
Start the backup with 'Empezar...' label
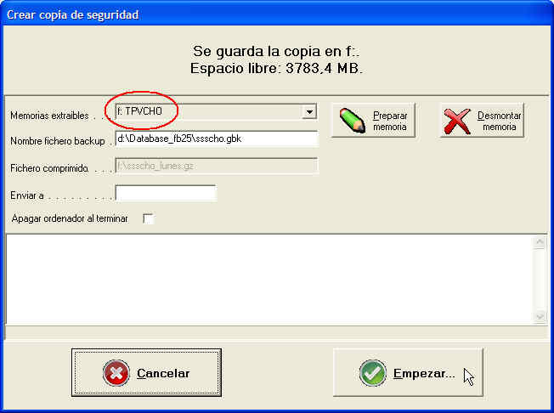pyautogui.click(x=424, y=373)
